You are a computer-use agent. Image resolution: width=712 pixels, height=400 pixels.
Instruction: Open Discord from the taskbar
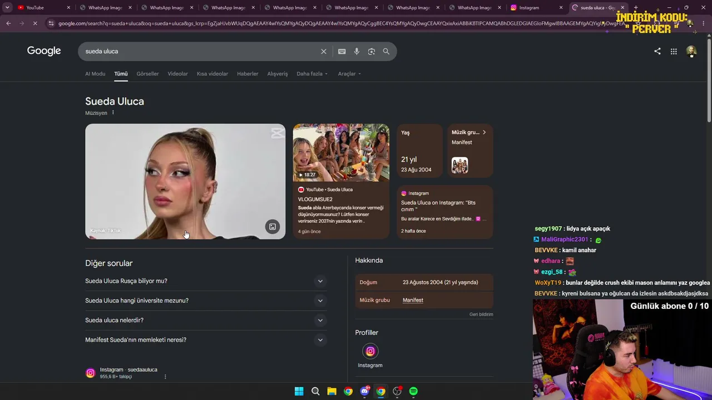(x=364, y=391)
